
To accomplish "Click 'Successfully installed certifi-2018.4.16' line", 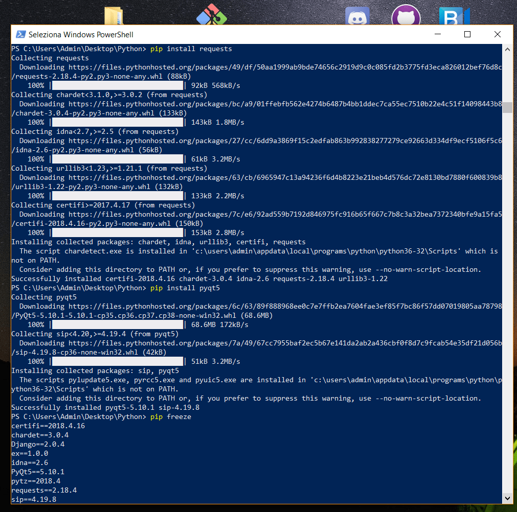I will click(x=199, y=278).
